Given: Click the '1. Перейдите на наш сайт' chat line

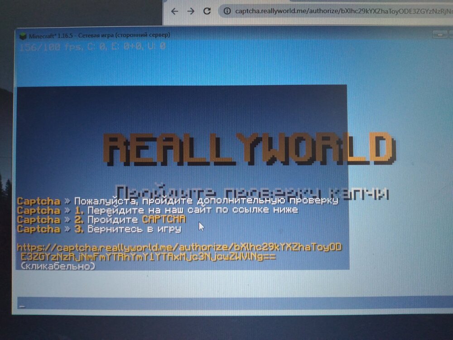Looking at the screenshot, I should tap(158, 210).
